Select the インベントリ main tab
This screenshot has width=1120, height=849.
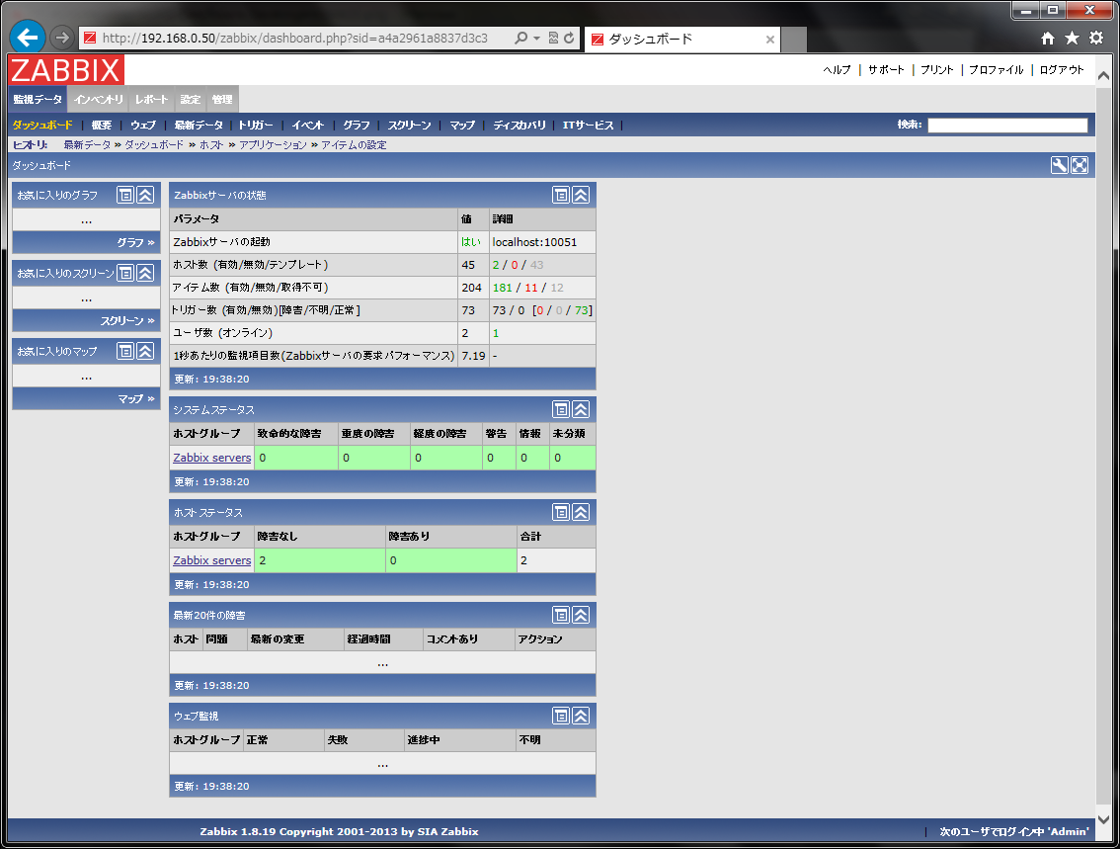pyautogui.click(x=99, y=100)
